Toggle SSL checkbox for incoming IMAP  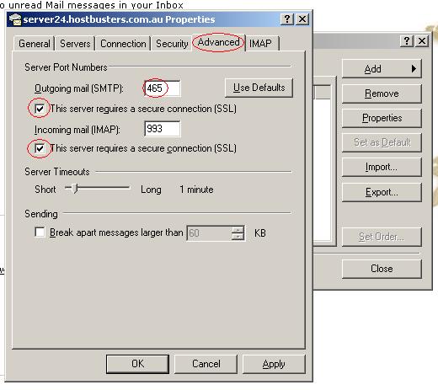tap(40, 148)
